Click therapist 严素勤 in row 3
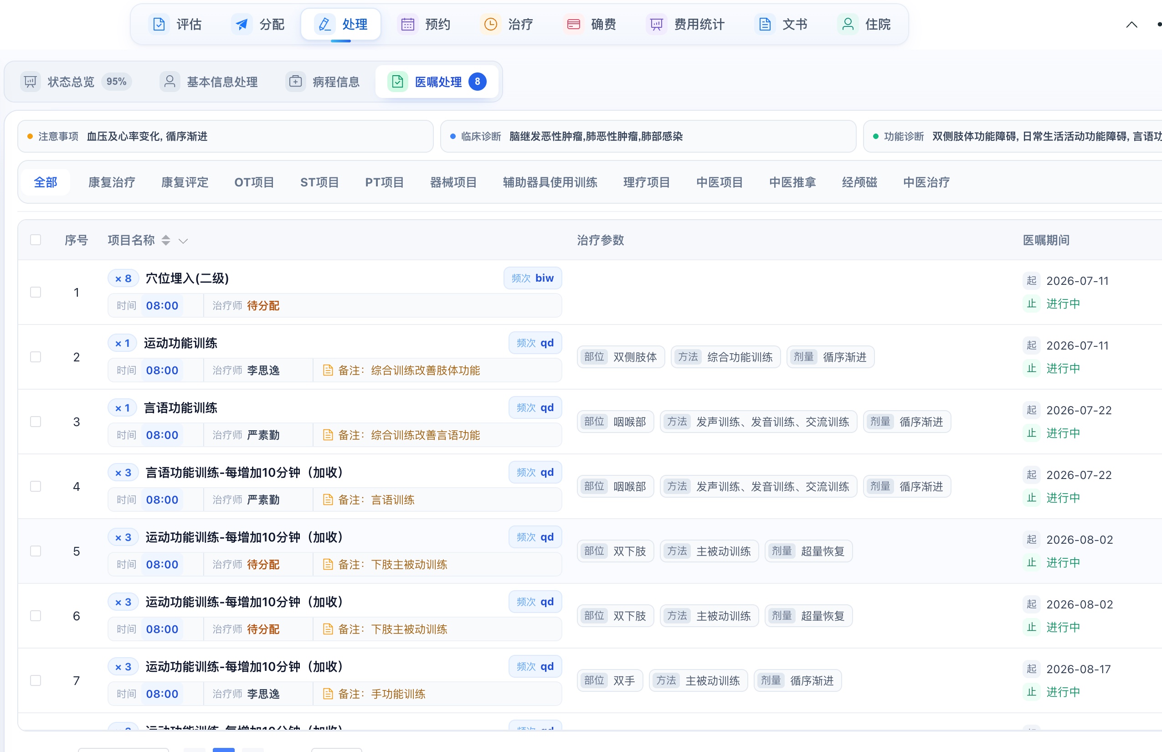The width and height of the screenshot is (1162, 752). (263, 435)
